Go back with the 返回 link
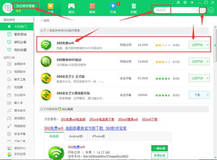This screenshot has width=217, height=160. point(45,21)
